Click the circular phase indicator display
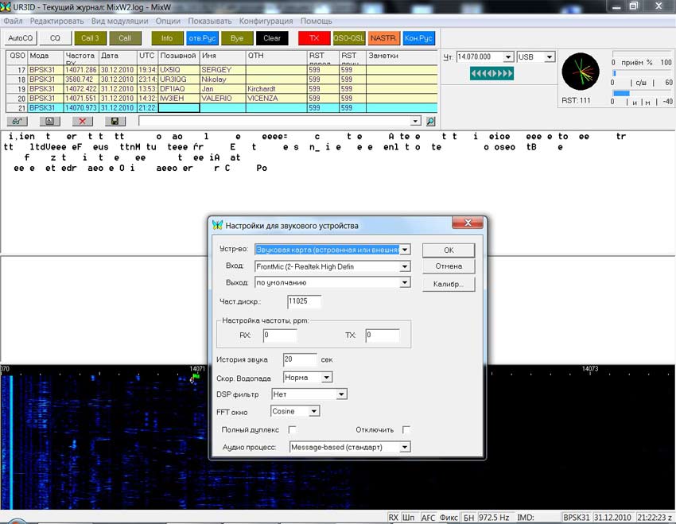 580,72
